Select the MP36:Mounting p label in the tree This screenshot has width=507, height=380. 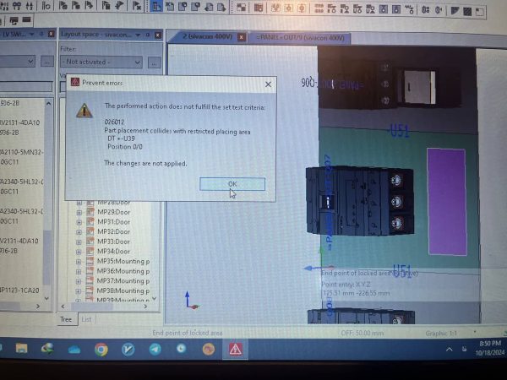123,271
